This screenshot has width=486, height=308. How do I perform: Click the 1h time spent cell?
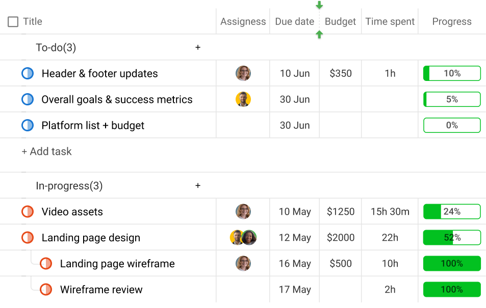coord(390,73)
